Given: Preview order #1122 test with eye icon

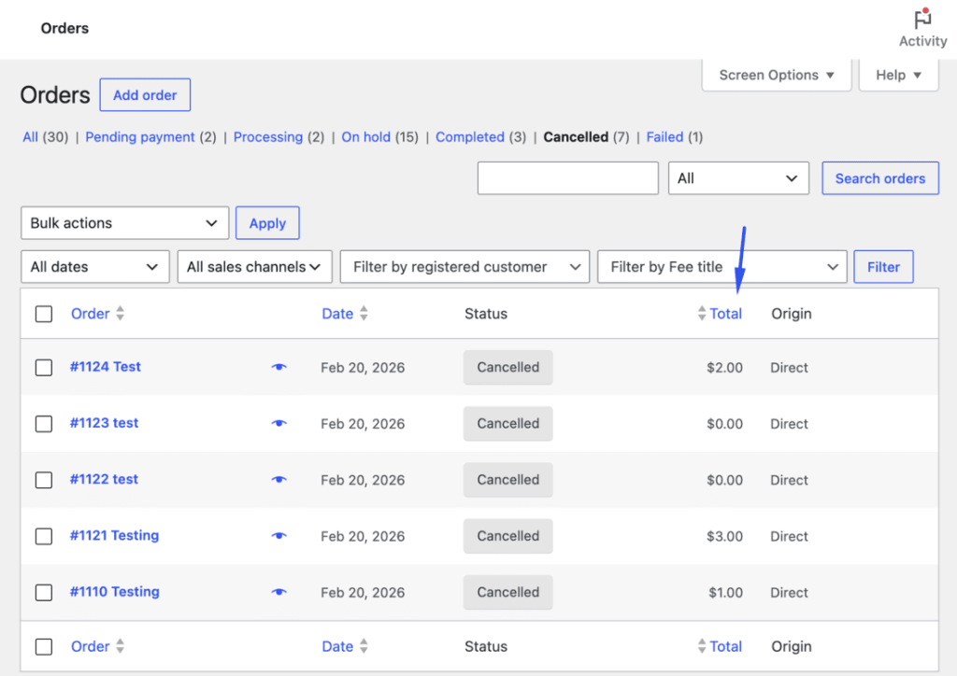Looking at the screenshot, I should (279, 479).
